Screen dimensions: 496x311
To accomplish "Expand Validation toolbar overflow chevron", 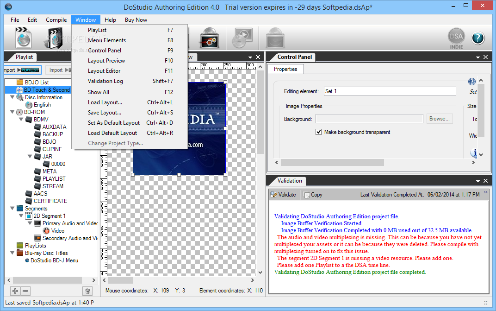I will (485, 192).
